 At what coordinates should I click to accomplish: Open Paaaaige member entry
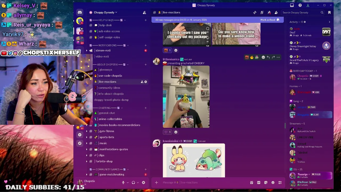tap(311, 175)
